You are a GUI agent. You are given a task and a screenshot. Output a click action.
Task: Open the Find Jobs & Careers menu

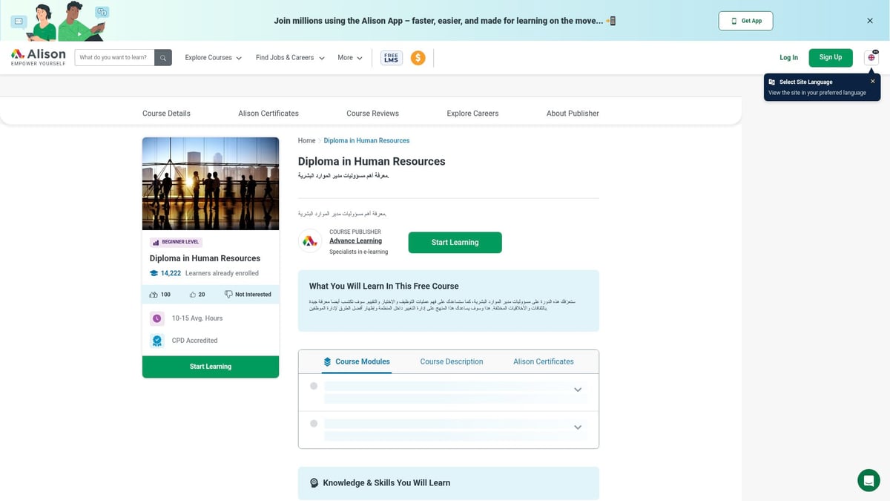pyautogui.click(x=290, y=58)
